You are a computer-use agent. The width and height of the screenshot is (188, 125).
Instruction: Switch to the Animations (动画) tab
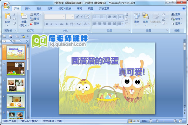50,8
